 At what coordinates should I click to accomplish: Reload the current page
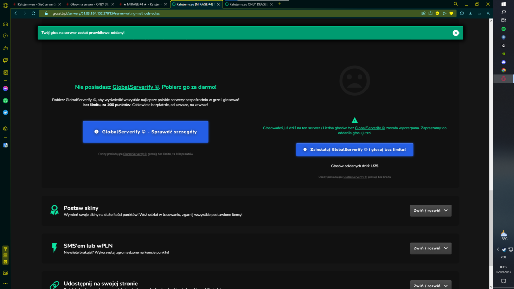(33, 13)
